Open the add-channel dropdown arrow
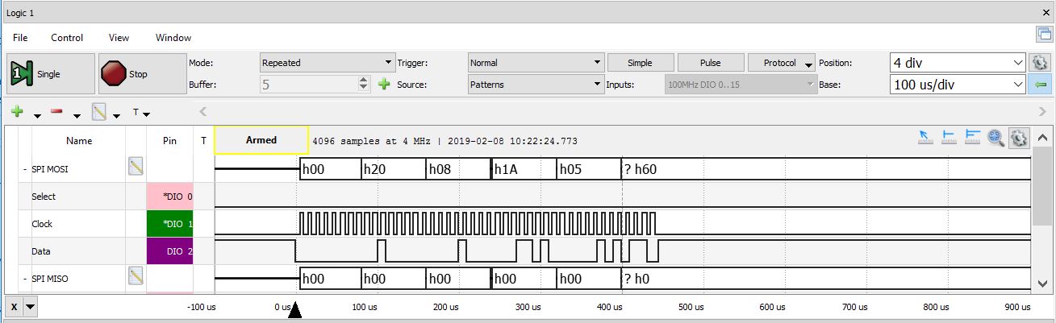Screen dimensions: 1056x323 37,114
